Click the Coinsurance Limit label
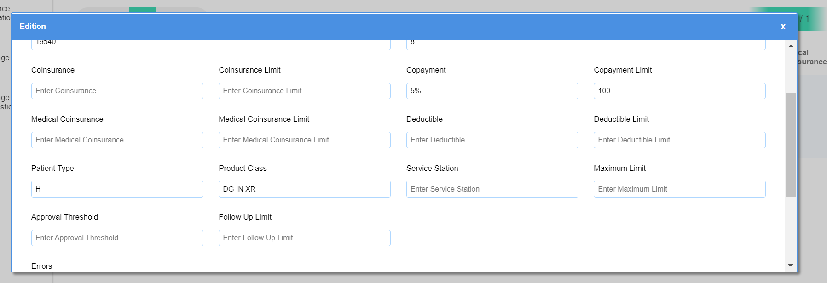The height and width of the screenshot is (283, 827). click(249, 70)
